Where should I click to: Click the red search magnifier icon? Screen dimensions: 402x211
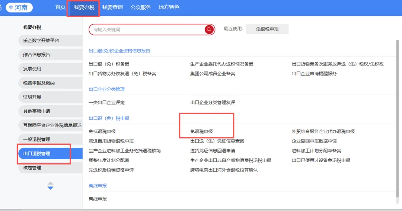[x=209, y=29]
